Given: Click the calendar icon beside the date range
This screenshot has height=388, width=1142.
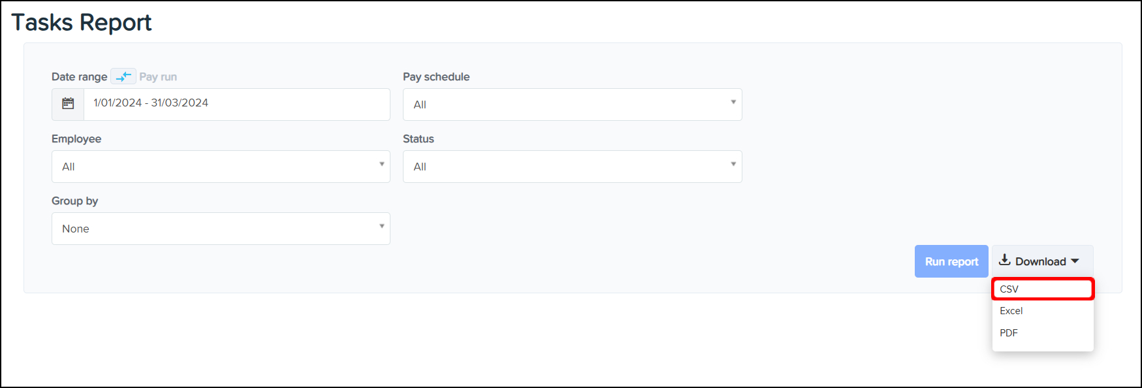Looking at the screenshot, I should pos(68,104).
